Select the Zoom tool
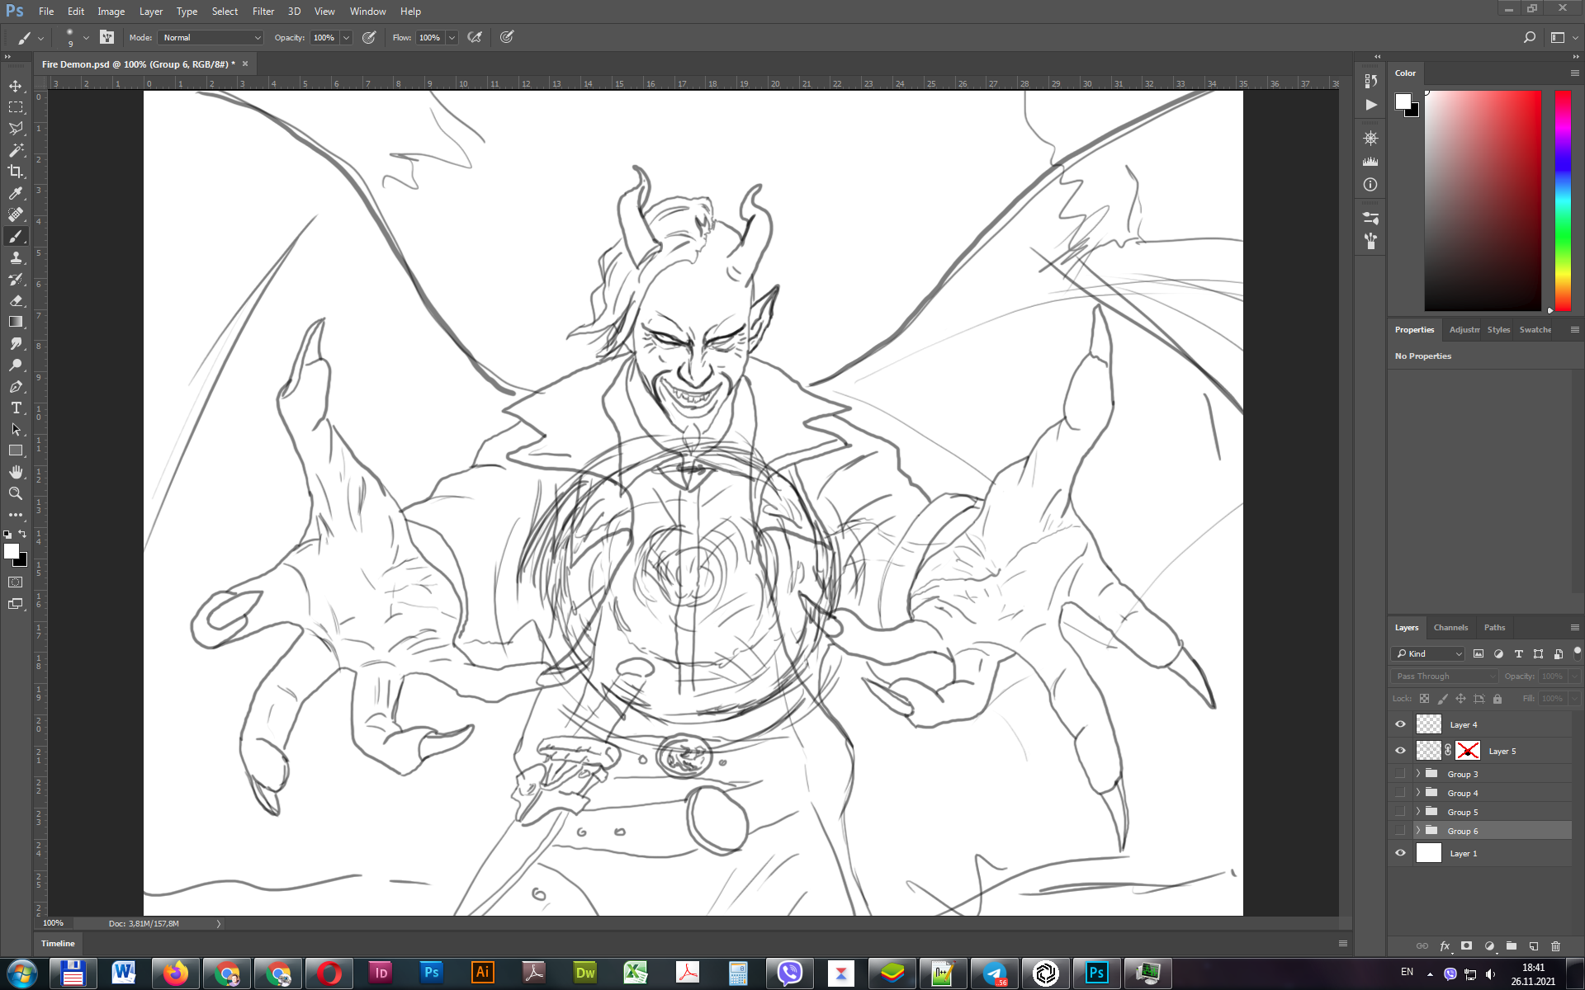This screenshot has width=1585, height=990. [x=16, y=493]
